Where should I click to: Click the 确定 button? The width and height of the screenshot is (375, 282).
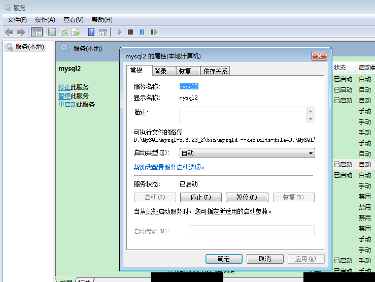(224, 259)
